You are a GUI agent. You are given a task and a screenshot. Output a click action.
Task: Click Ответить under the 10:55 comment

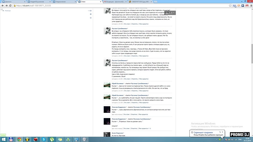pos(135,56)
